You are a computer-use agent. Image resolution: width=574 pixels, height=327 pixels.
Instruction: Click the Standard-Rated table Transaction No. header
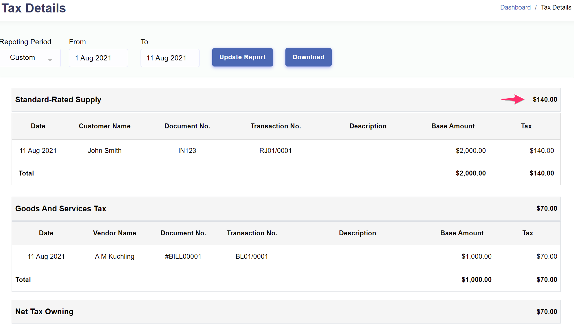point(276,126)
